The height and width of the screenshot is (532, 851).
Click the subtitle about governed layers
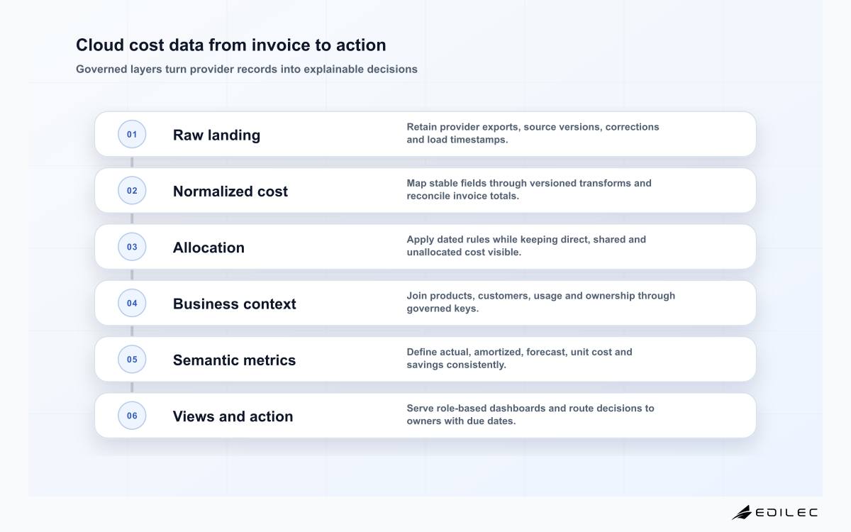(247, 69)
